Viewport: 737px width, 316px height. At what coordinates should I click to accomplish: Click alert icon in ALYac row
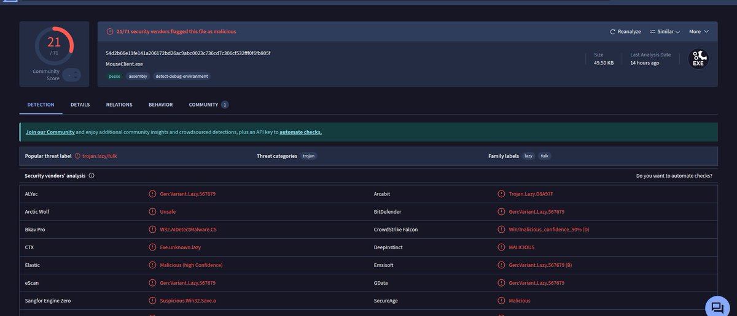point(152,194)
